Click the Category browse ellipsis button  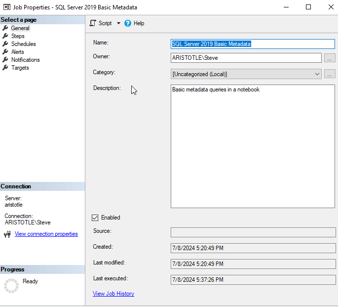[x=330, y=74]
